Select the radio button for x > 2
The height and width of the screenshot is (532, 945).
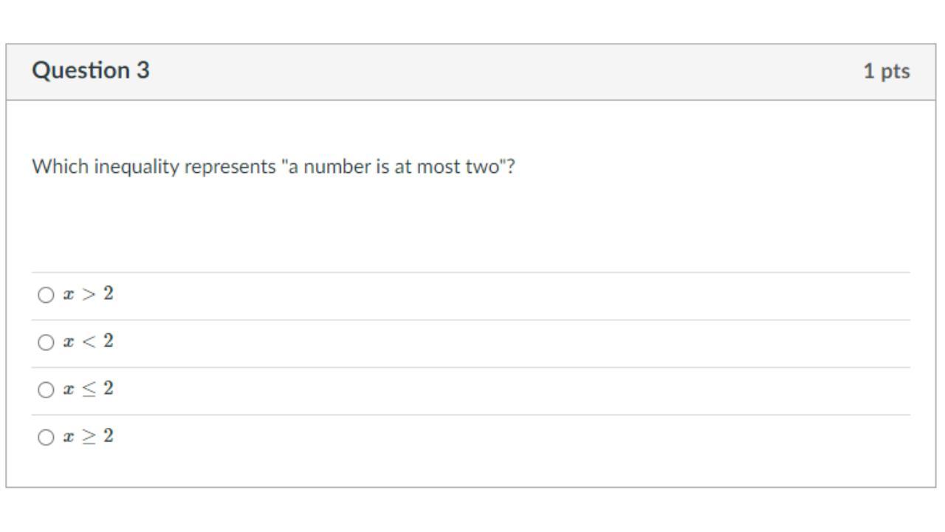(46, 295)
